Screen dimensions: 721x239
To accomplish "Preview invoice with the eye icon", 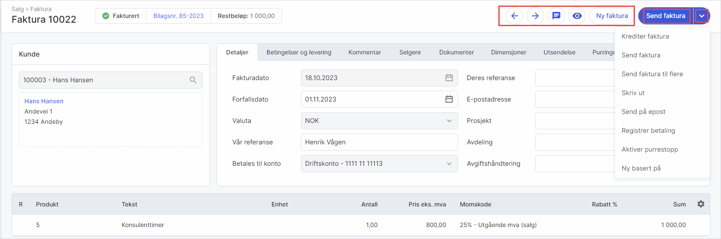I will (x=577, y=16).
